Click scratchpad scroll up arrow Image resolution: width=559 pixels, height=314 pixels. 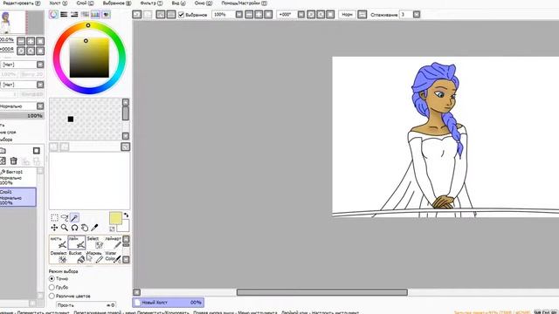click(x=126, y=103)
